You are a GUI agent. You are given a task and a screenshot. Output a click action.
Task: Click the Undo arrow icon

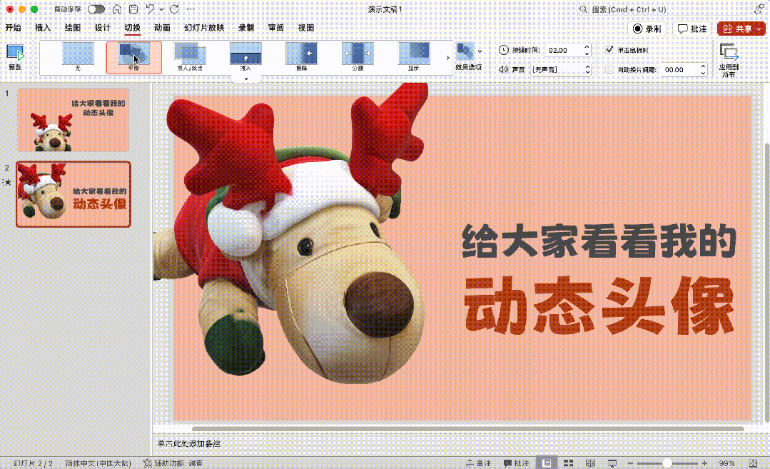pos(150,9)
